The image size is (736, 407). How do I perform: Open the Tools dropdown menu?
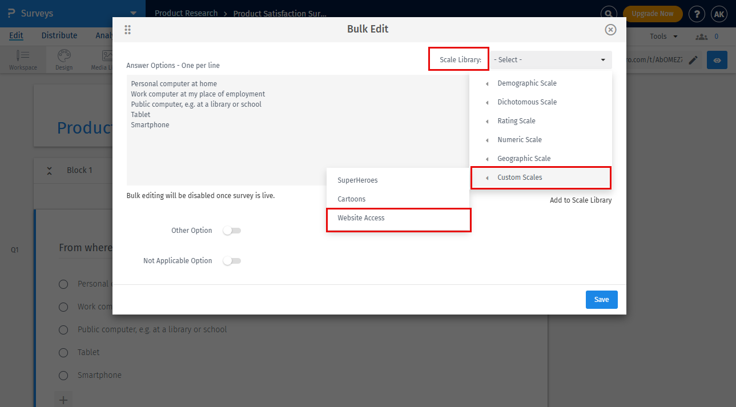tap(662, 35)
